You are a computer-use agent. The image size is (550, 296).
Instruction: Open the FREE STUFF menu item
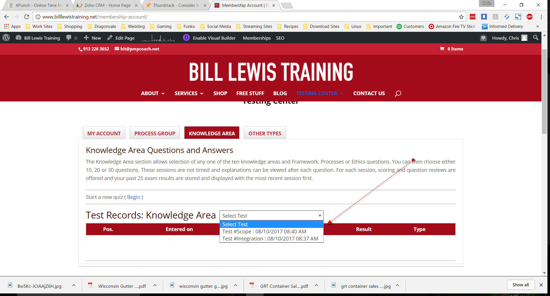tap(250, 93)
